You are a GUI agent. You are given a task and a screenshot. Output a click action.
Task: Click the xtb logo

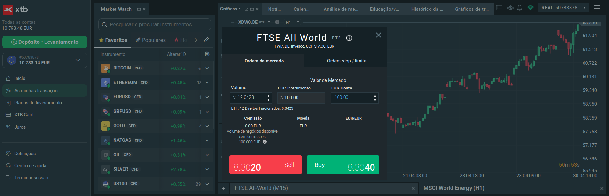tap(16, 10)
